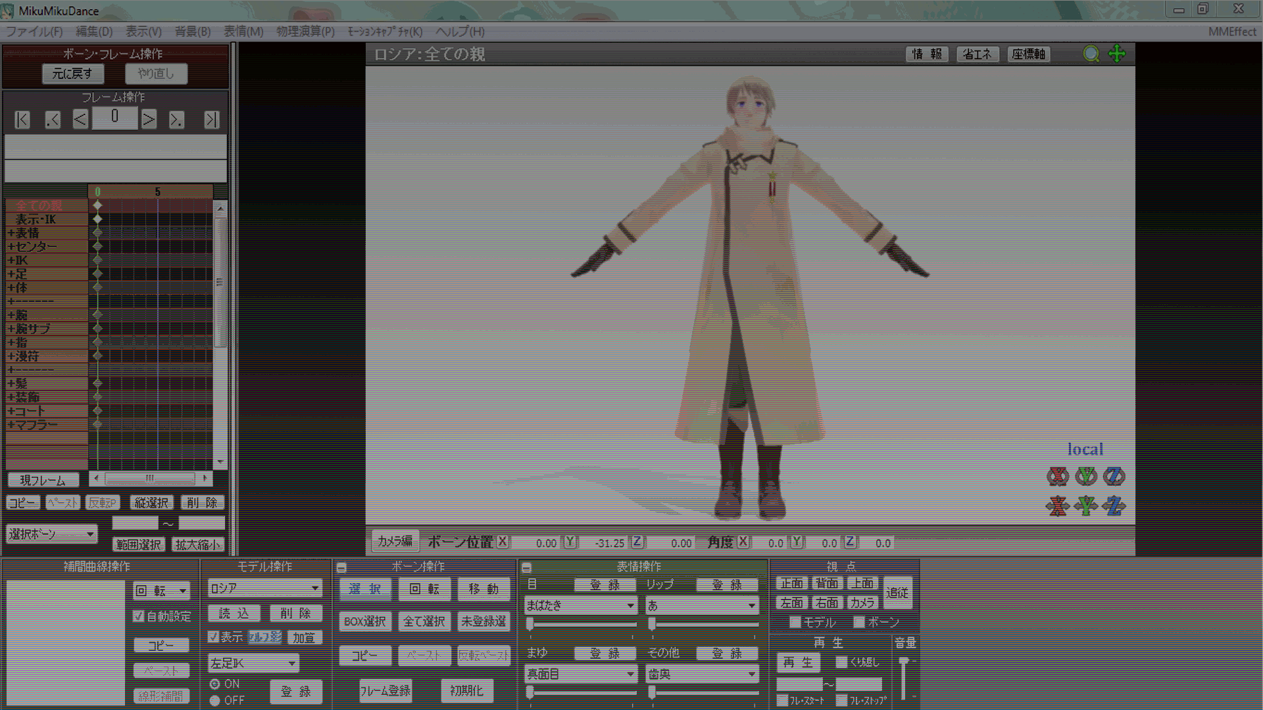Click the blue Z move axis icon
The image size is (1263, 710).
1114,506
